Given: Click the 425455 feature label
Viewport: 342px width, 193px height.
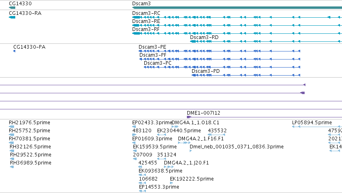Looking at the screenshot, I should click(148, 163).
